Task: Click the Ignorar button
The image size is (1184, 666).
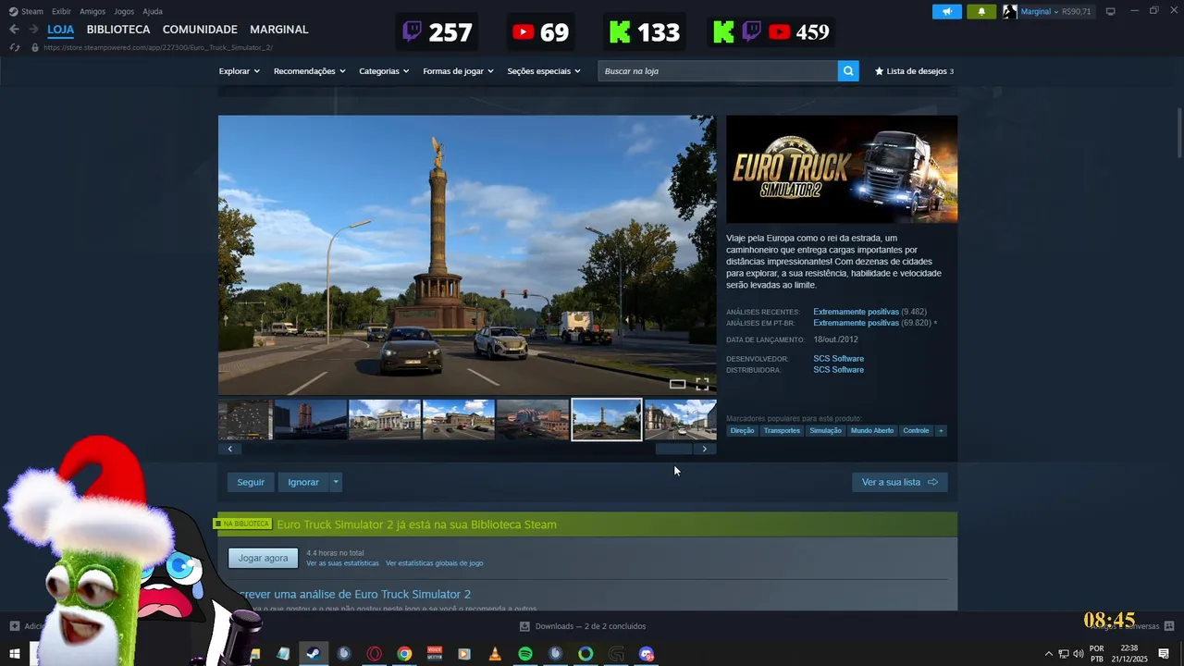Action: point(303,482)
